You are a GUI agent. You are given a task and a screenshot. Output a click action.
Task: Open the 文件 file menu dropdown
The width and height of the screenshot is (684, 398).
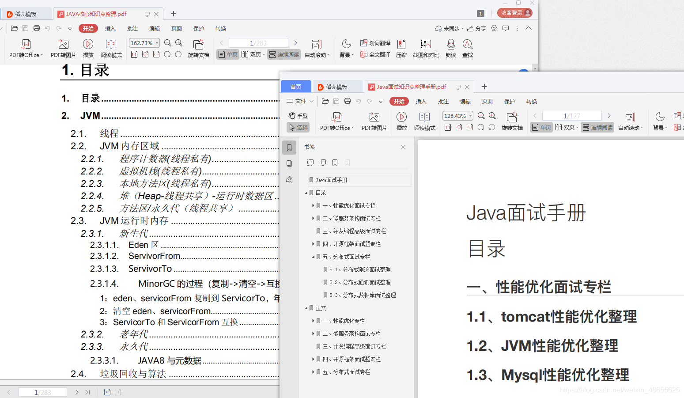[x=300, y=101]
